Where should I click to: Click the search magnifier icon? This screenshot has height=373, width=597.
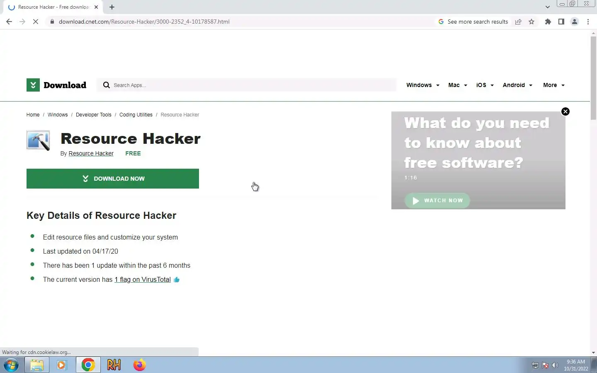tap(107, 85)
